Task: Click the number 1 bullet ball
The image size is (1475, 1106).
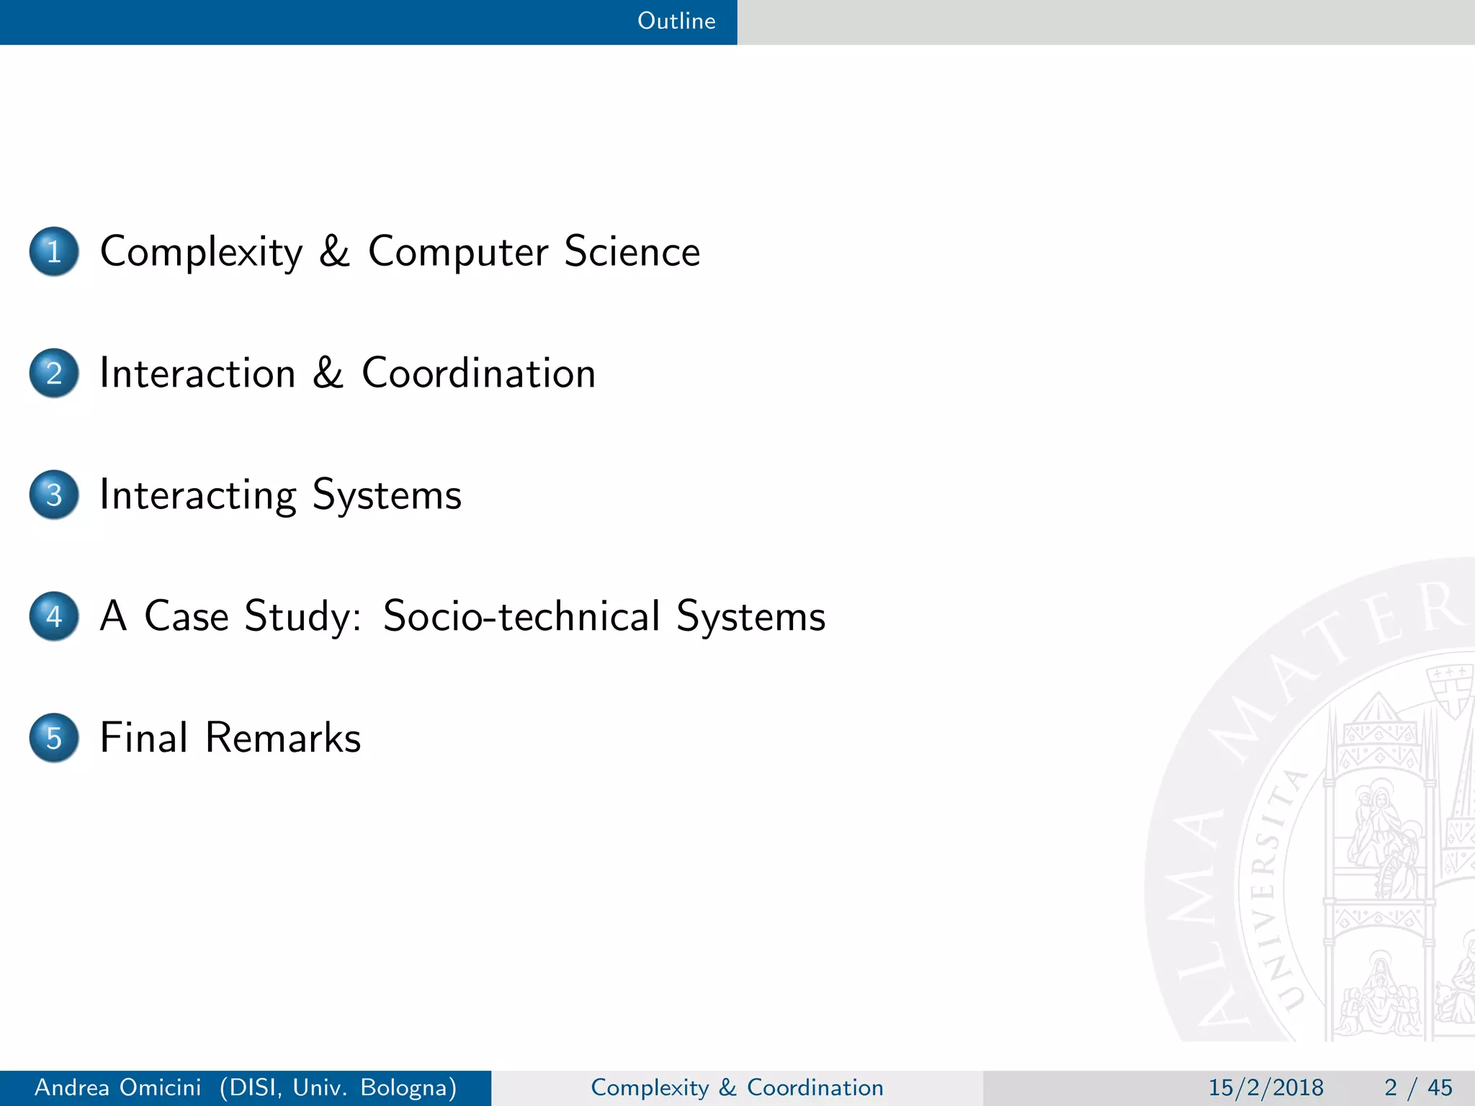Action: pyautogui.click(x=54, y=251)
